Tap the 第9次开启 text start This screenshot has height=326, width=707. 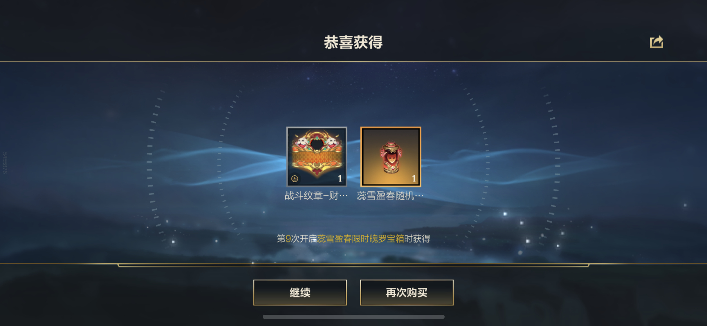tap(297, 239)
